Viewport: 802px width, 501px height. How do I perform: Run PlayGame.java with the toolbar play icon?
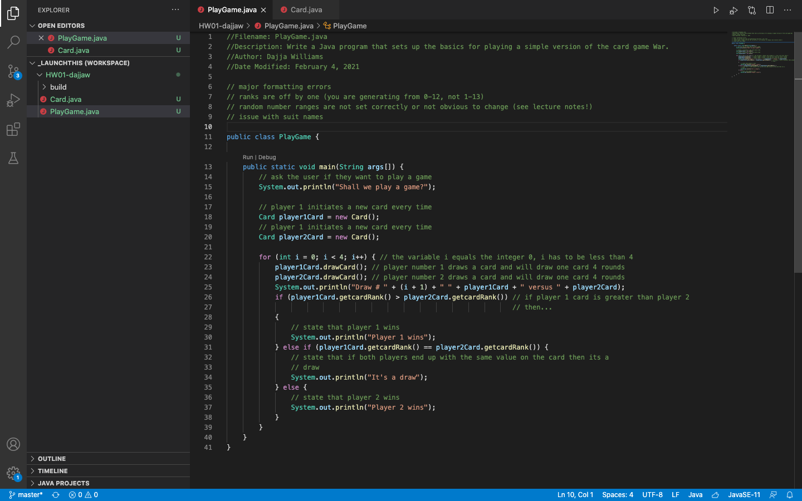click(x=716, y=9)
